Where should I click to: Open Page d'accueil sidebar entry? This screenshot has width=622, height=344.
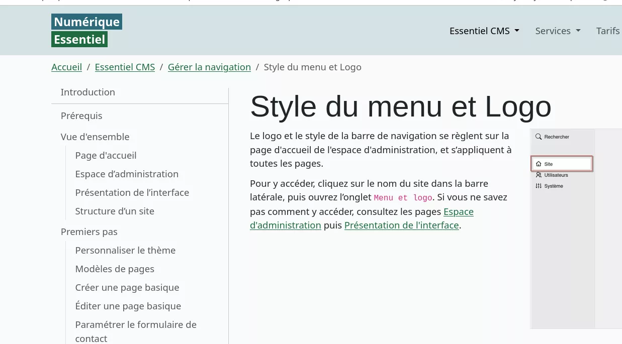tap(106, 155)
